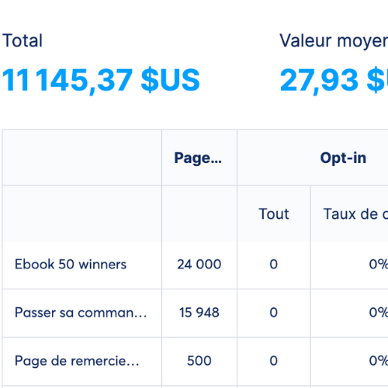Image resolution: width=388 pixels, height=388 pixels.
Task: Click the 15 948 page views cell
Action: (199, 313)
